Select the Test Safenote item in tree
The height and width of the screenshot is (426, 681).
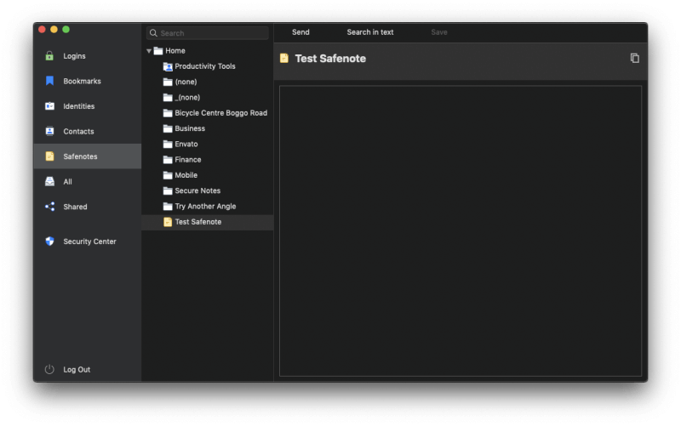(208, 222)
